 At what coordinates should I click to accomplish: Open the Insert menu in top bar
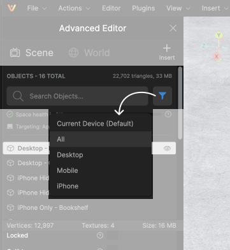[x=215, y=8]
